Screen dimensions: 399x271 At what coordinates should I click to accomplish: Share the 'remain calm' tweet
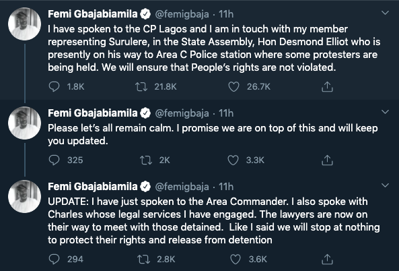(327, 160)
